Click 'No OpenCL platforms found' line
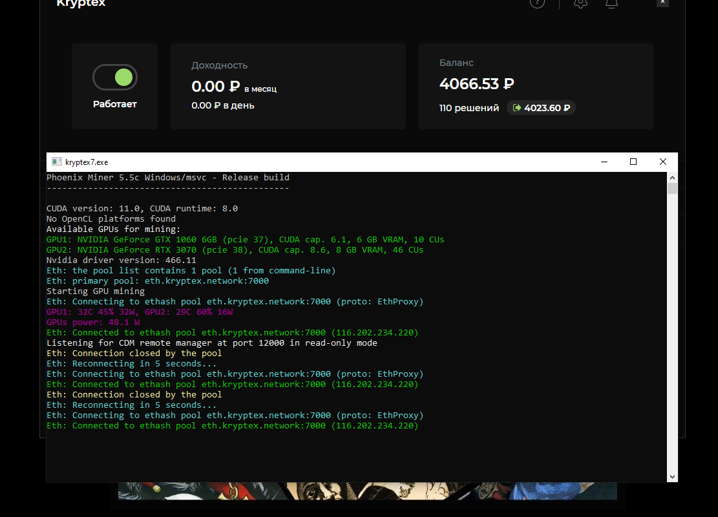The image size is (718, 517). (111, 219)
